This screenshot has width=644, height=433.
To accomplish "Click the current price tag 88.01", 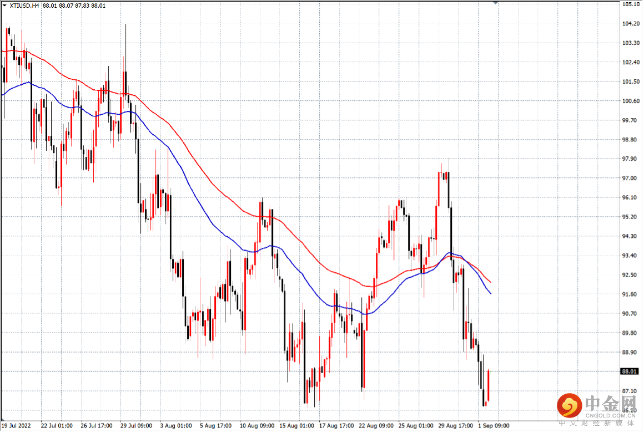I will pyautogui.click(x=630, y=371).
